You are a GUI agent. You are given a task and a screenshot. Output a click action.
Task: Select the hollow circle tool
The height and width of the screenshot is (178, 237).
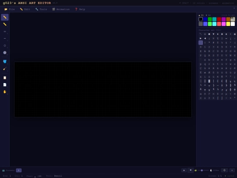click(5, 46)
